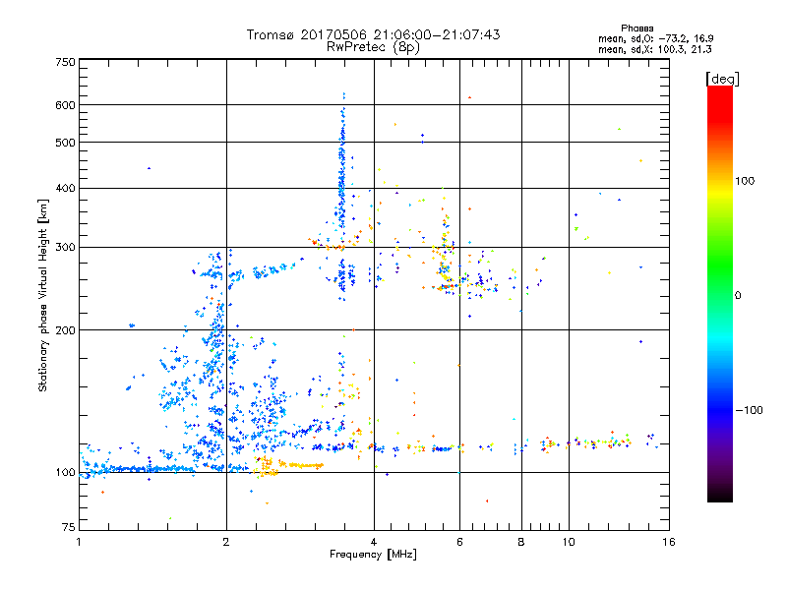This screenshot has height=590, width=787.
Task: Click the y-axis tick label '400'
Action: click(65, 189)
